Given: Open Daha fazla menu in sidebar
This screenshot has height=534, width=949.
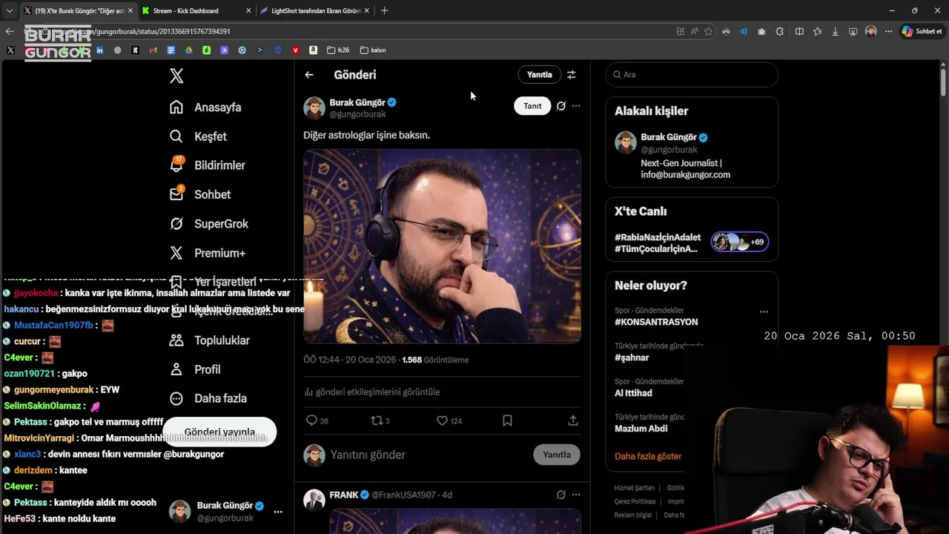Looking at the screenshot, I should [208, 398].
